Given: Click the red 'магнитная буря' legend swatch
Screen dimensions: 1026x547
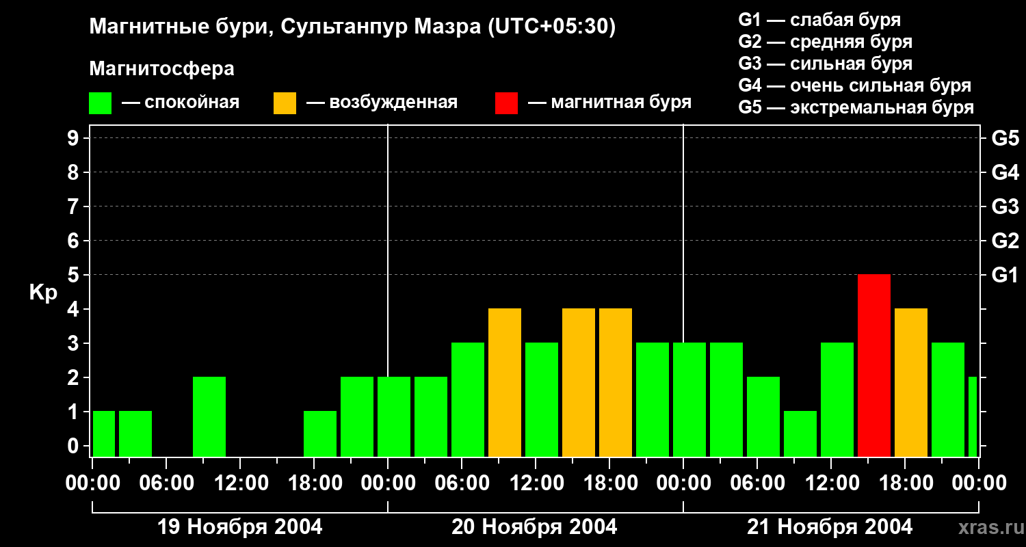Looking at the screenshot, I should click(506, 103).
